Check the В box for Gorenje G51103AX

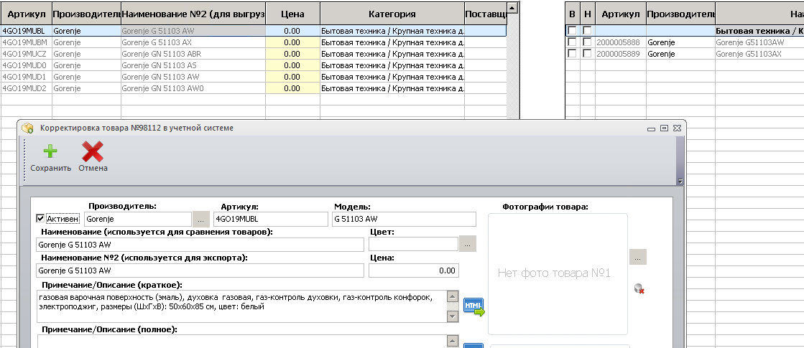pyautogui.click(x=572, y=54)
